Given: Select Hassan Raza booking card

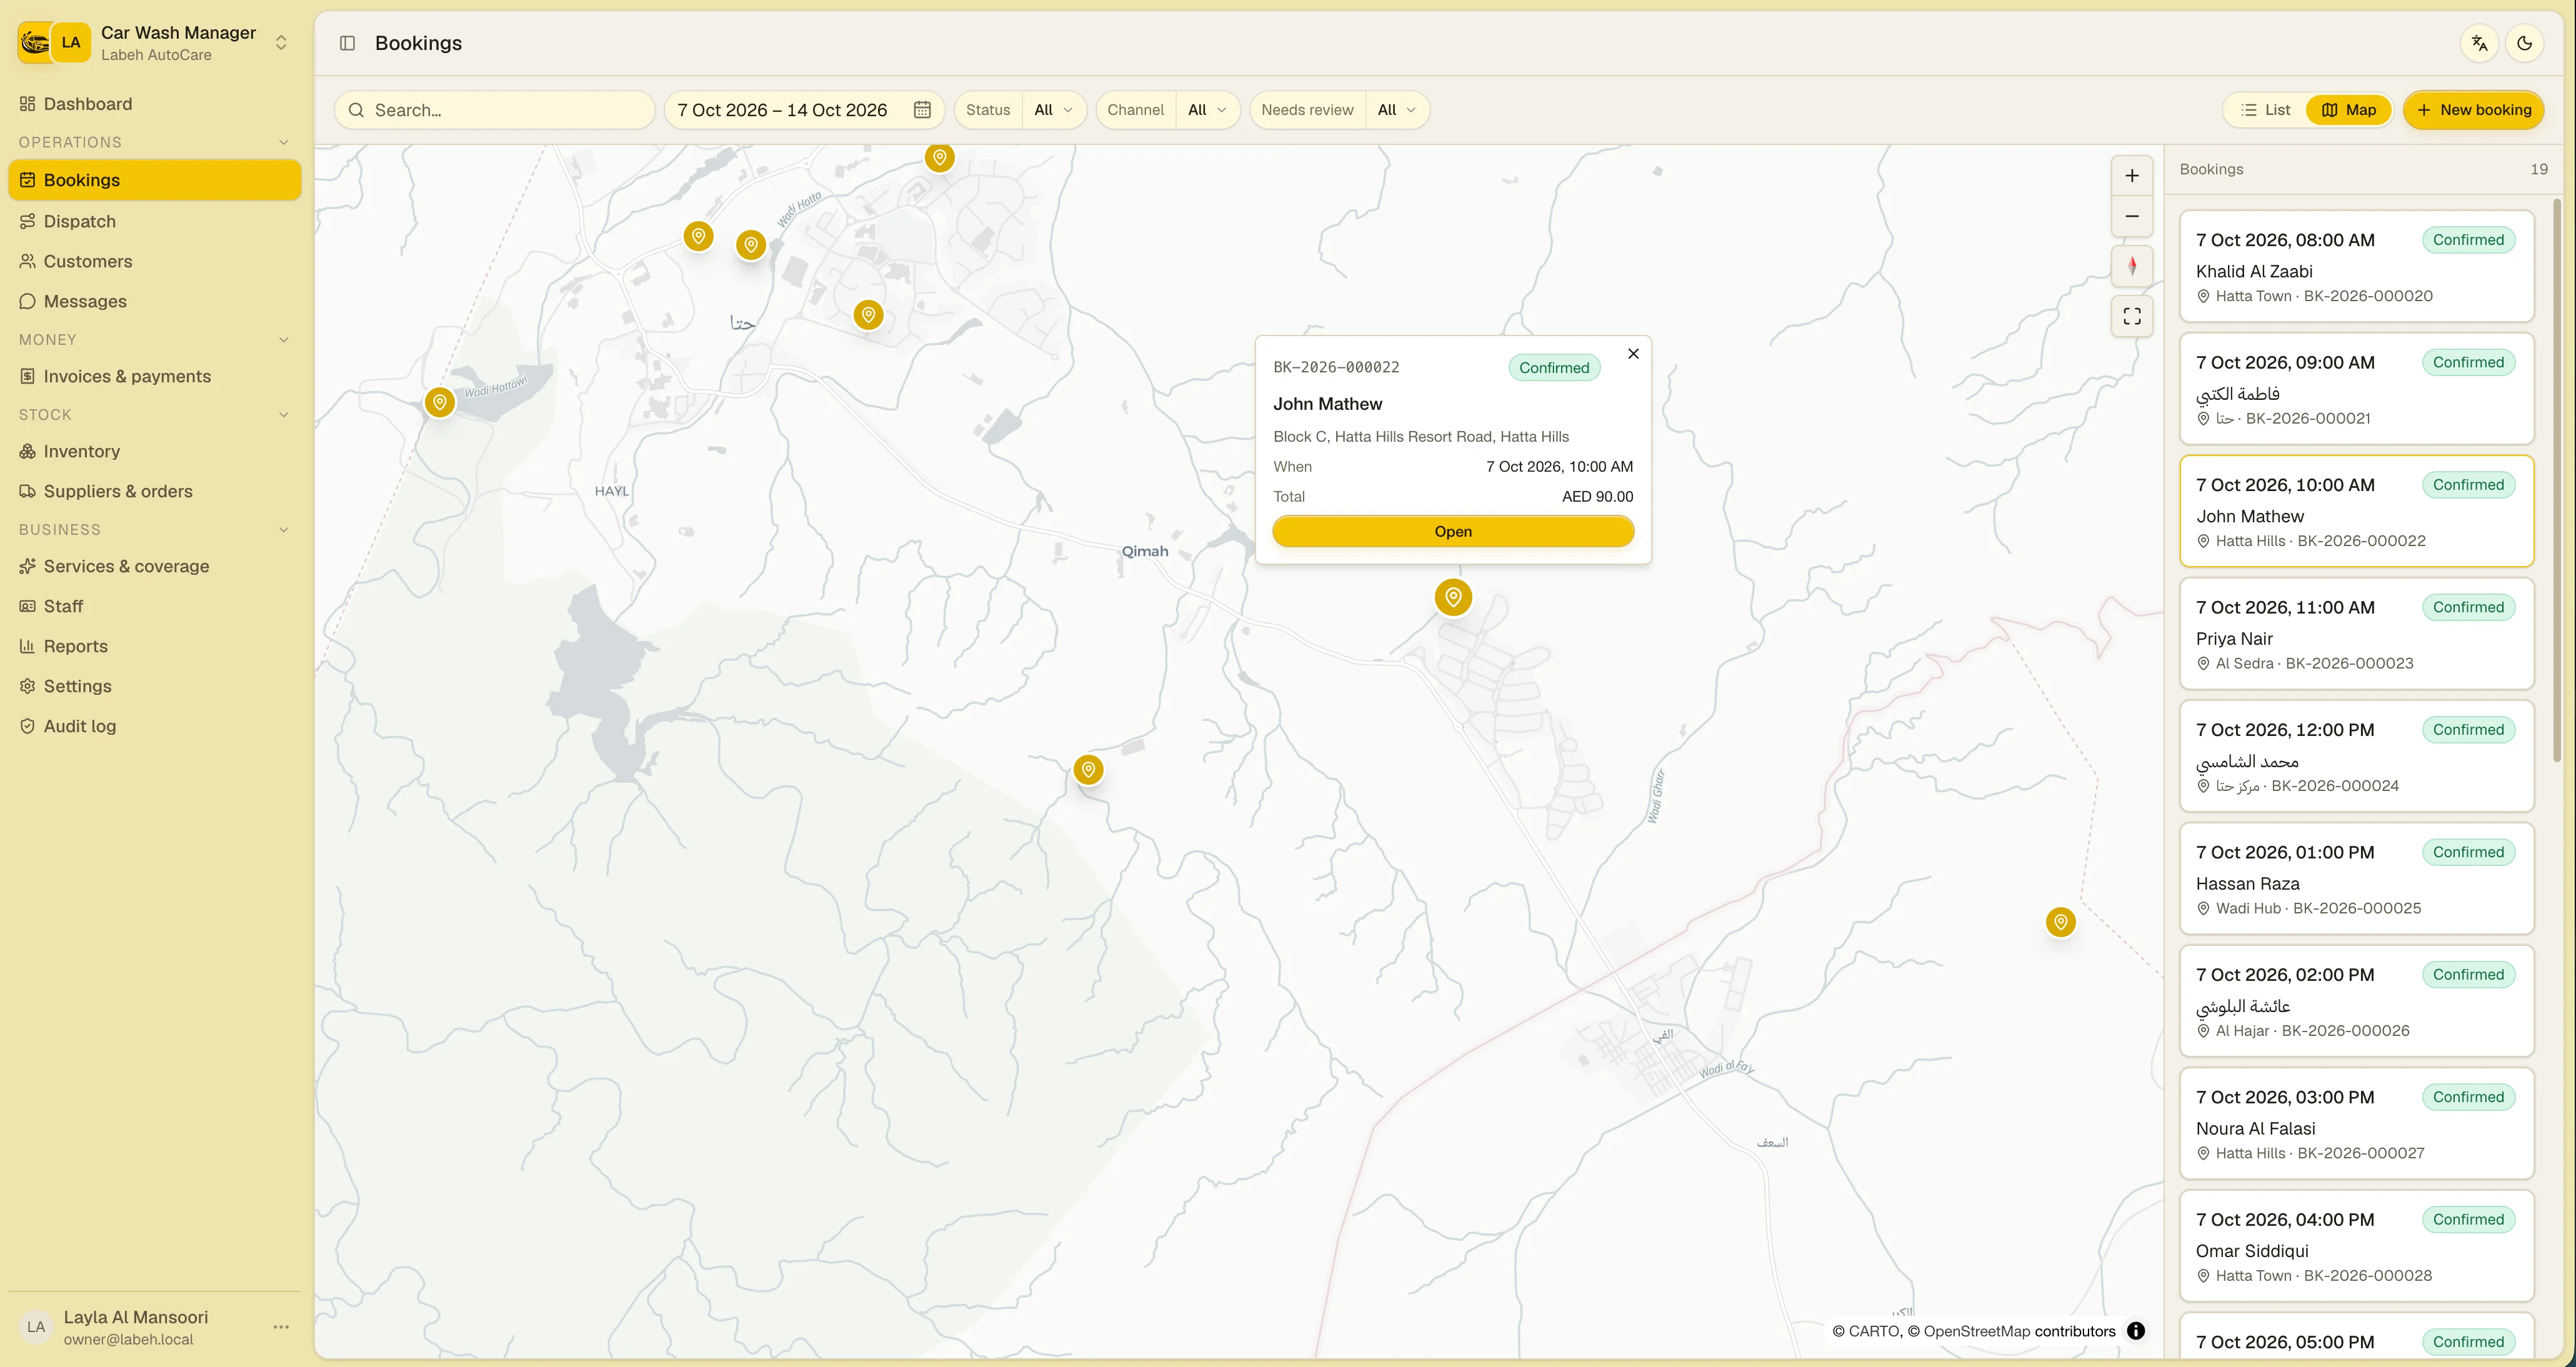Looking at the screenshot, I should pyautogui.click(x=2356, y=879).
